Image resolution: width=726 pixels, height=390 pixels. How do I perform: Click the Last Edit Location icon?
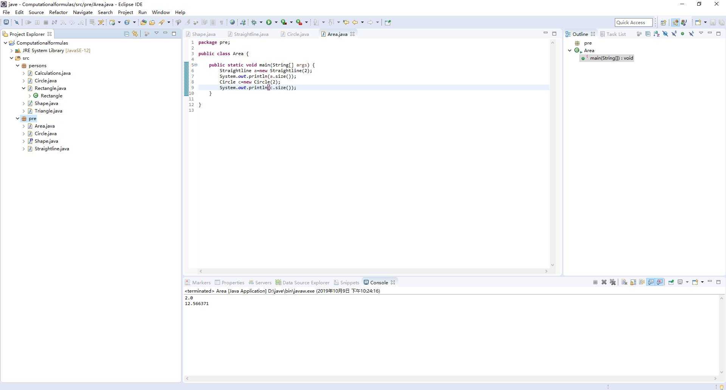click(x=346, y=22)
